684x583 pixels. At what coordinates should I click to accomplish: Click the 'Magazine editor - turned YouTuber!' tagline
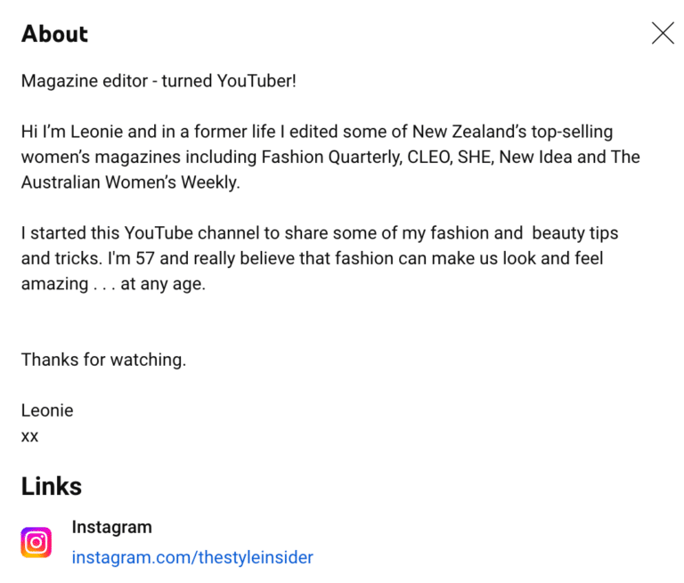click(159, 81)
